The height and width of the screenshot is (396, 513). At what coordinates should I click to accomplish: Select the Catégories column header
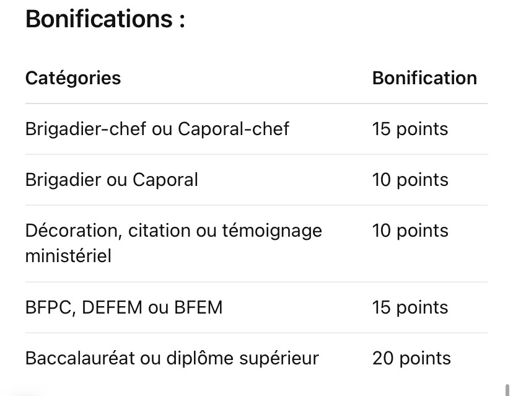coord(73,78)
